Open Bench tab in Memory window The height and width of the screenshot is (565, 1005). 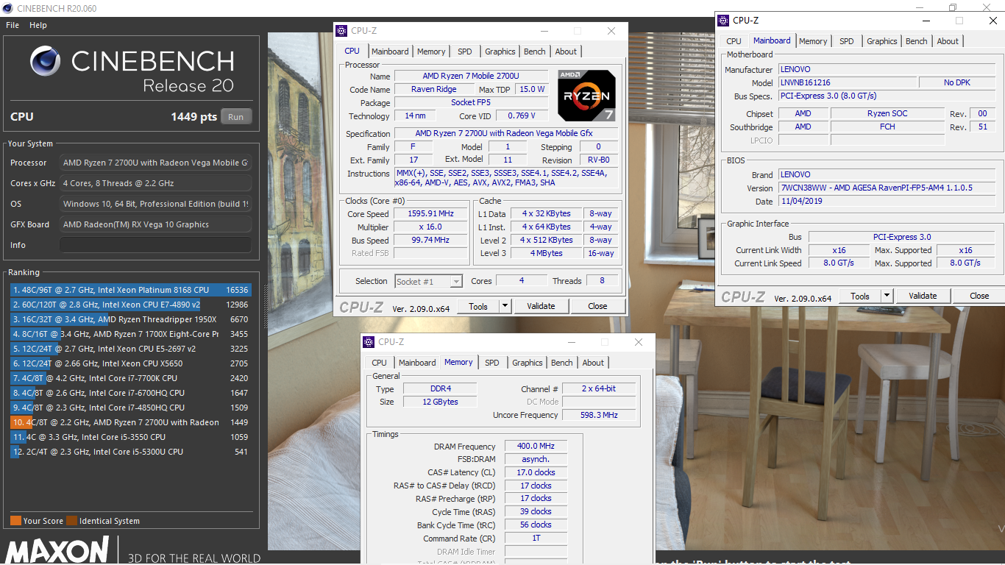[x=562, y=363]
